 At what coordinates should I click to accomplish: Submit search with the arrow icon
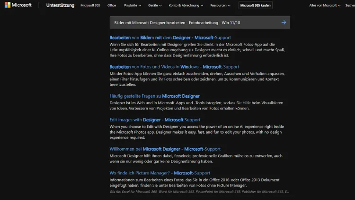(284, 22)
